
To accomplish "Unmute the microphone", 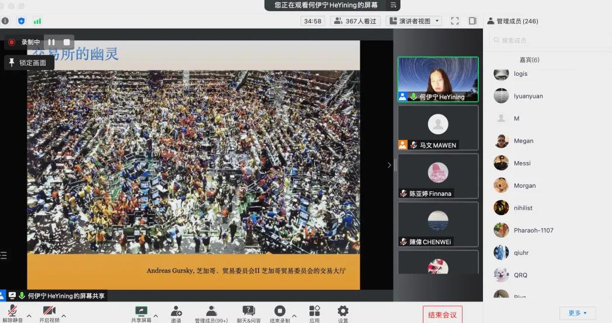I will pos(12,311).
